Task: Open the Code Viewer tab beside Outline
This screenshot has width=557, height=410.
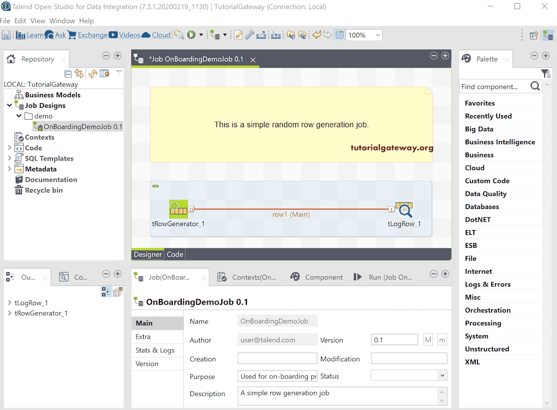Action: pyautogui.click(x=73, y=277)
